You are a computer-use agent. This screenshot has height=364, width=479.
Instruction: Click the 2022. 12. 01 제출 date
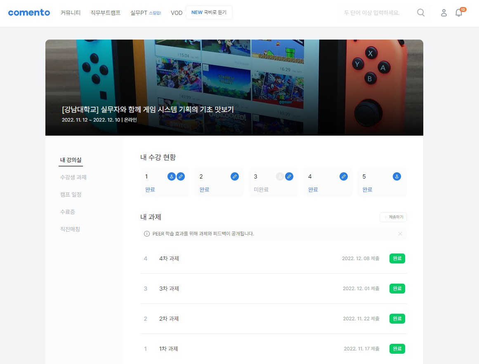point(361,289)
